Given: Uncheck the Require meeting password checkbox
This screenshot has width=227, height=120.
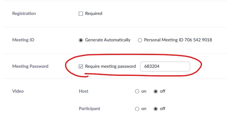Looking at the screenshot, I should 81,67.
